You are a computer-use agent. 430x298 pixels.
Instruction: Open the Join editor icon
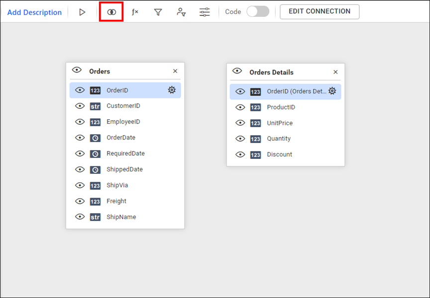point(111,12)
